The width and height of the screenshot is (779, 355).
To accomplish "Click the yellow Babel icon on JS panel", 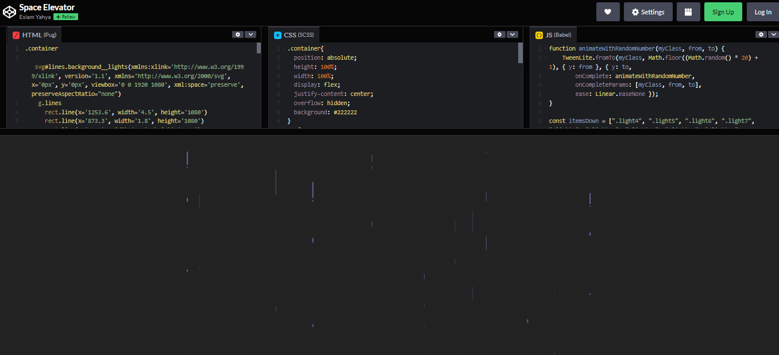I will coord(539,34).
